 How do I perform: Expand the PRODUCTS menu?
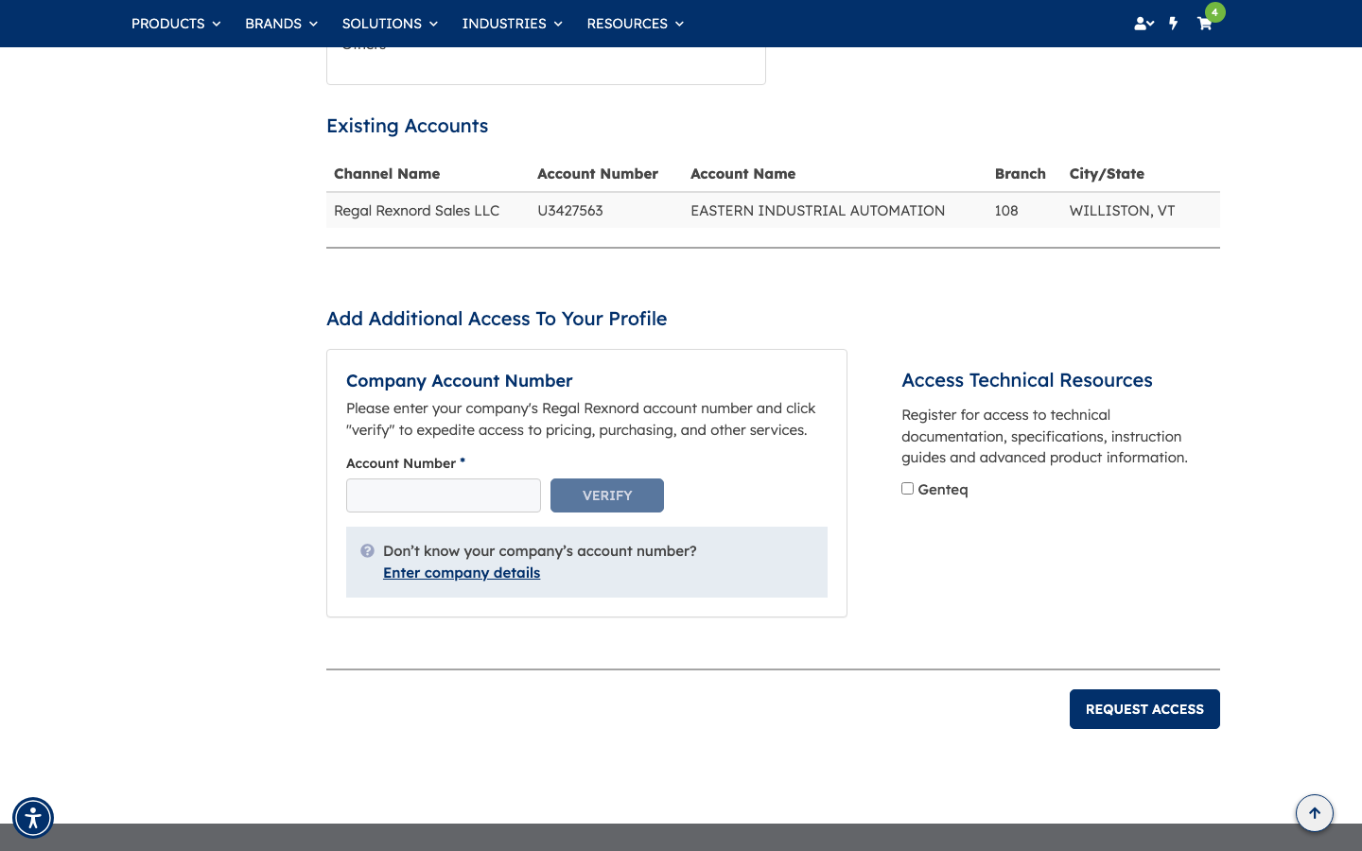[x=176, y=24]
